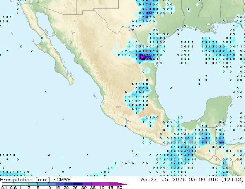Click the '50' legend value

[120, 187]
